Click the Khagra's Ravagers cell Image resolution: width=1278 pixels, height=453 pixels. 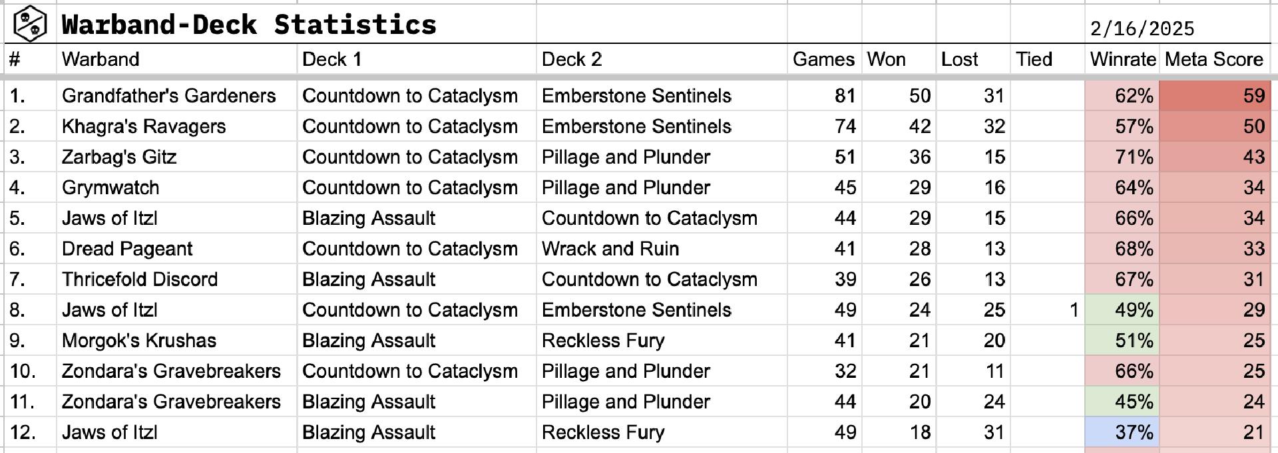144,126
